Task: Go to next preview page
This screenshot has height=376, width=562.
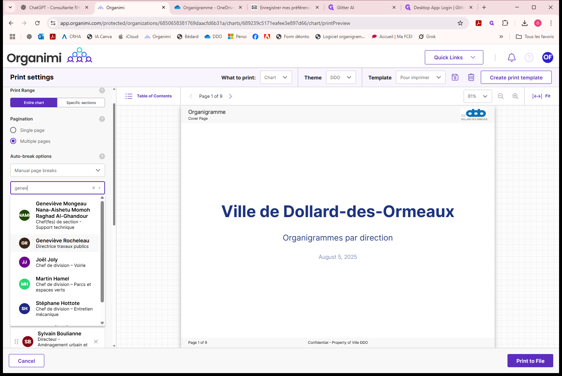Action: click(x=231, y=96)
